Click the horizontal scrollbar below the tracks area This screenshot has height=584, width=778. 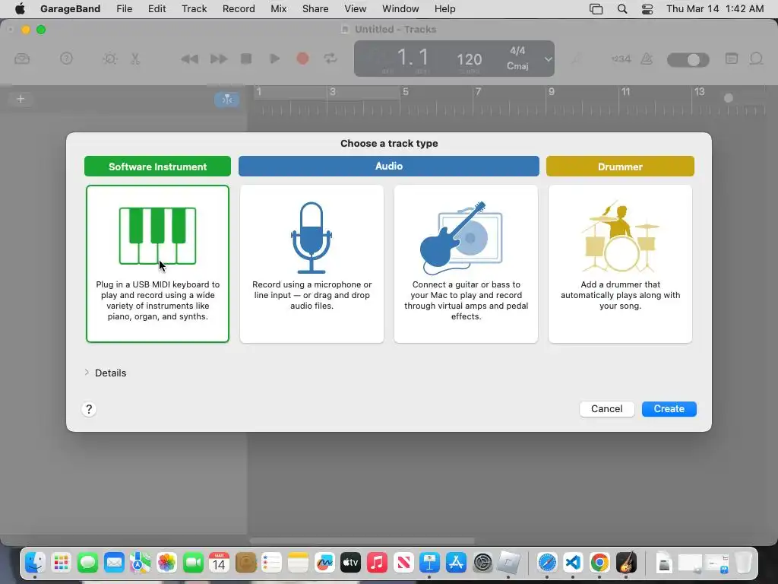click(362, 541)
